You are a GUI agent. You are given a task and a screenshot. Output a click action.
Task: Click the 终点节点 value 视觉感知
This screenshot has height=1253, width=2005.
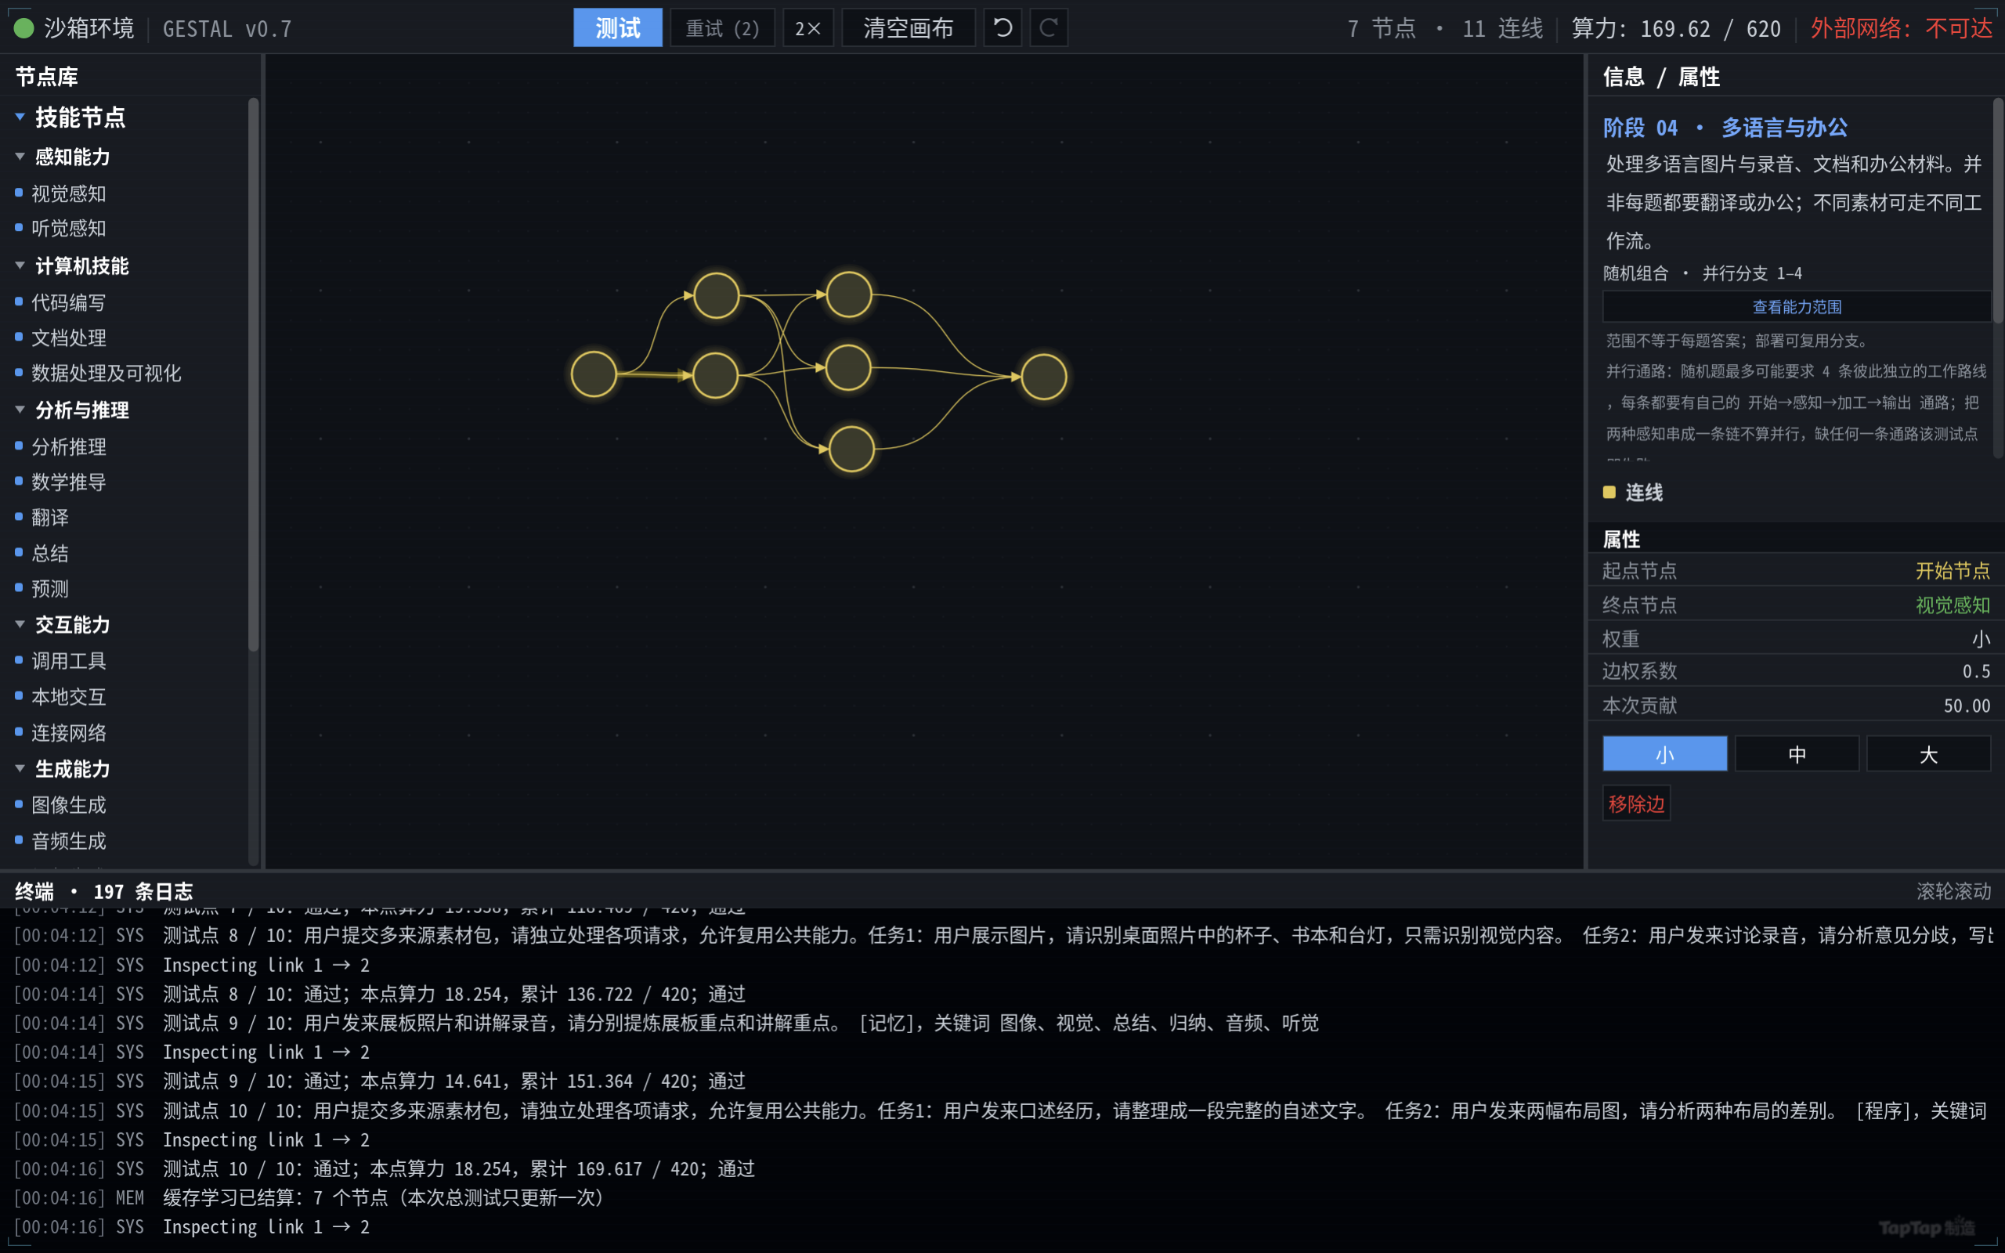1952,605
